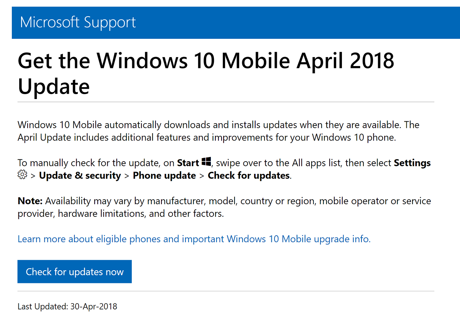The image size is (460, 314).
Task: Click the Windows Start logo icon
Action: pos(206,162)
